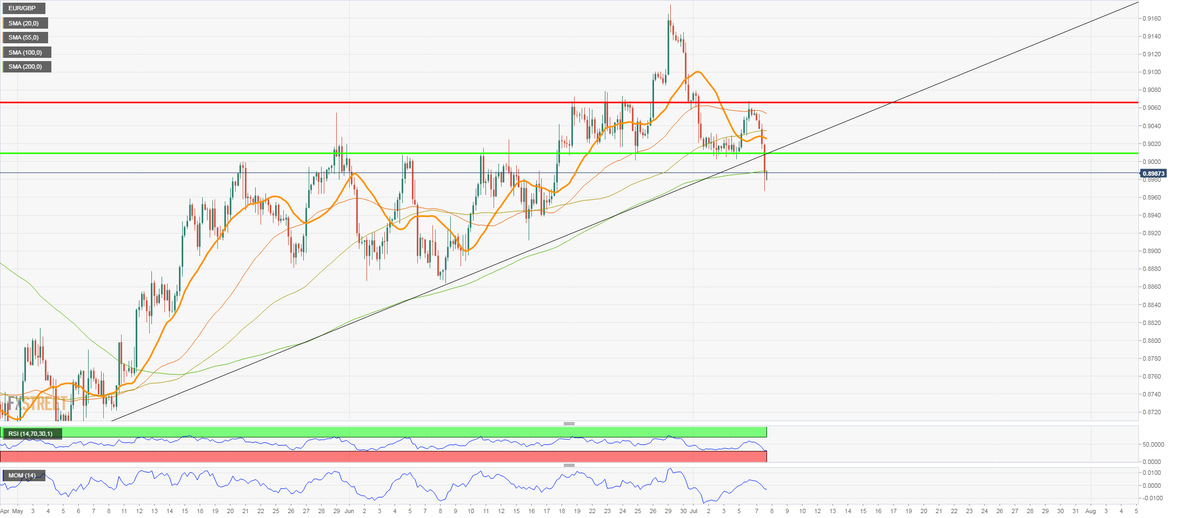The image size is (1180, 518).
Task: Click the Aug date label on time axis
Action: pyautogui.click(x=1091, y=511)
